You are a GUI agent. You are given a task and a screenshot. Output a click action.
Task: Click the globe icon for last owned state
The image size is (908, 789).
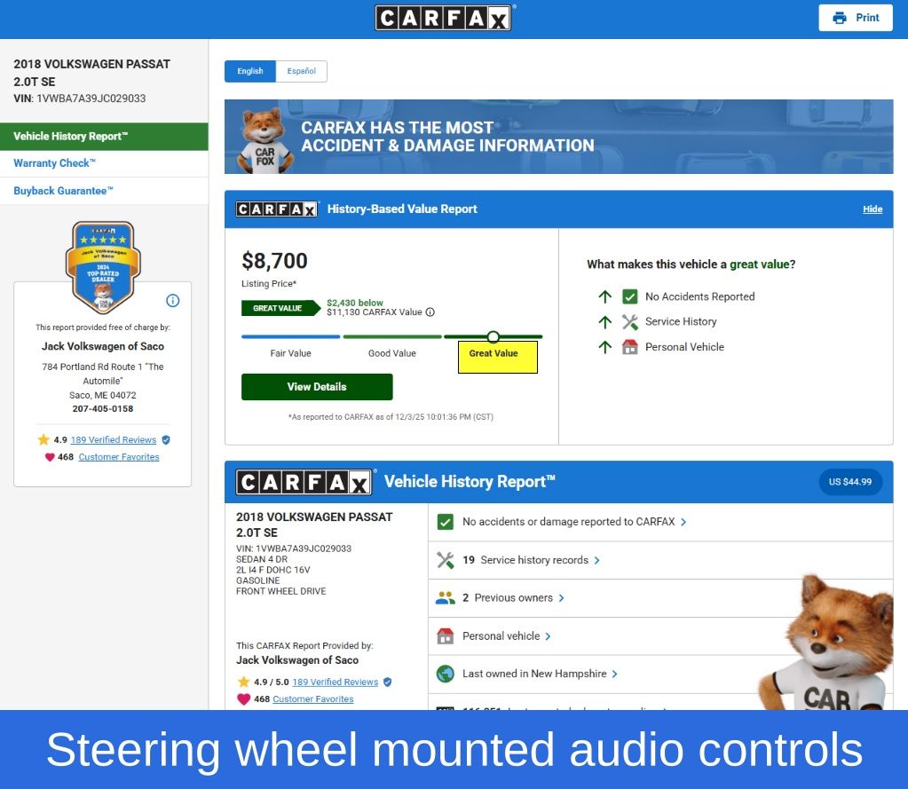tap(446, 675)
